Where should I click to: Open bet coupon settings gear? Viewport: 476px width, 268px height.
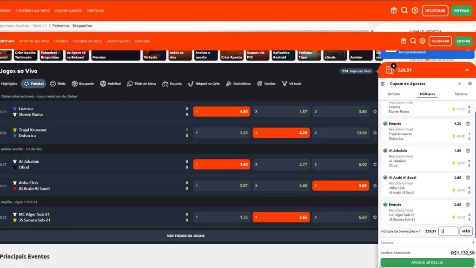(x=469, y=84)
